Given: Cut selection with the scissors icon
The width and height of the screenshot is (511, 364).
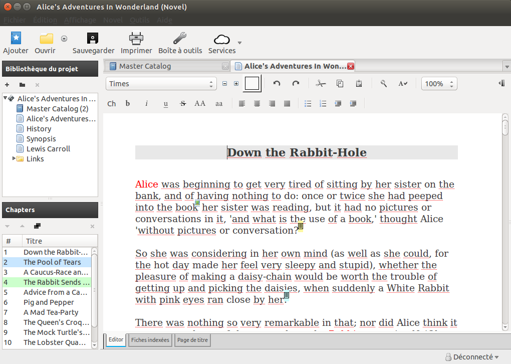Looking at the screenshot, I should 321,84.
